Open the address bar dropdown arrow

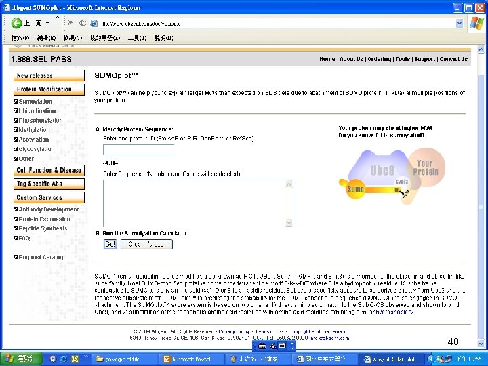tap(460, 23)
